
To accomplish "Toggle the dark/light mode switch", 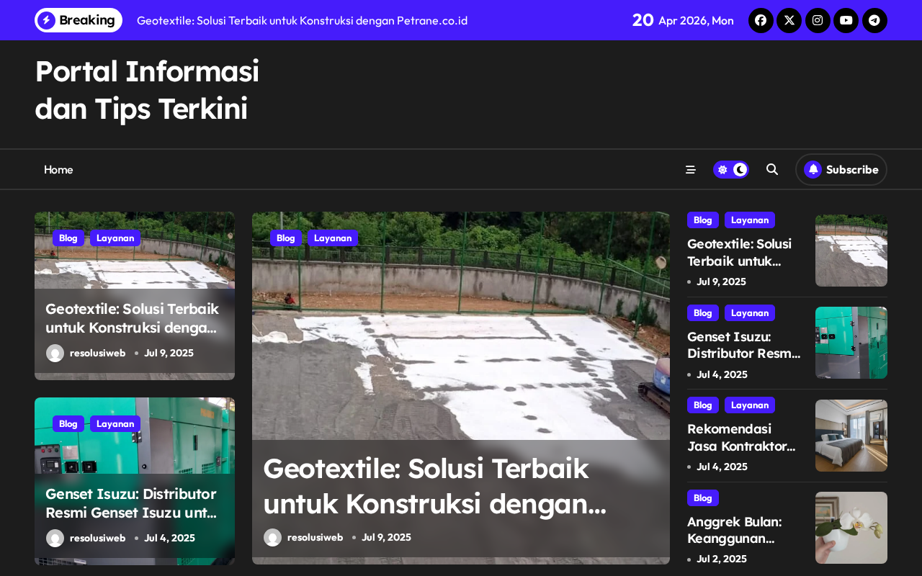I will pos(731,169).
